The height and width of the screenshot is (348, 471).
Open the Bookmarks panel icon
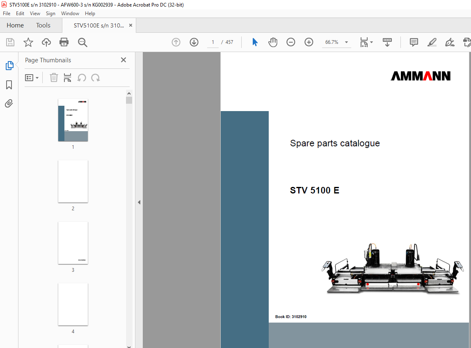9,84
